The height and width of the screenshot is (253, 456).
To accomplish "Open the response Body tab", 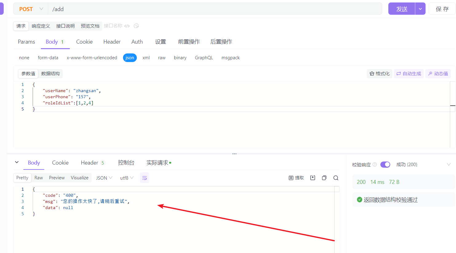I will pos(34,163).
